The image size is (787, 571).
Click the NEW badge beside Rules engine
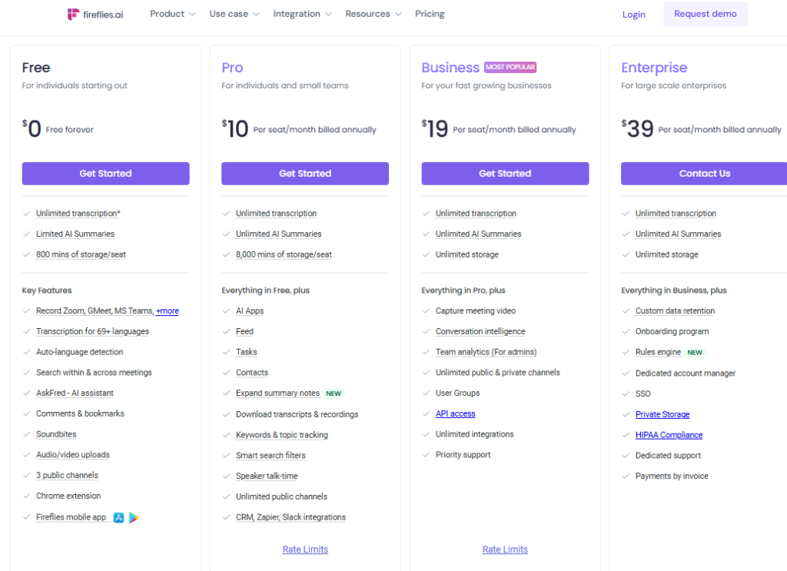[x=695, y=353]
